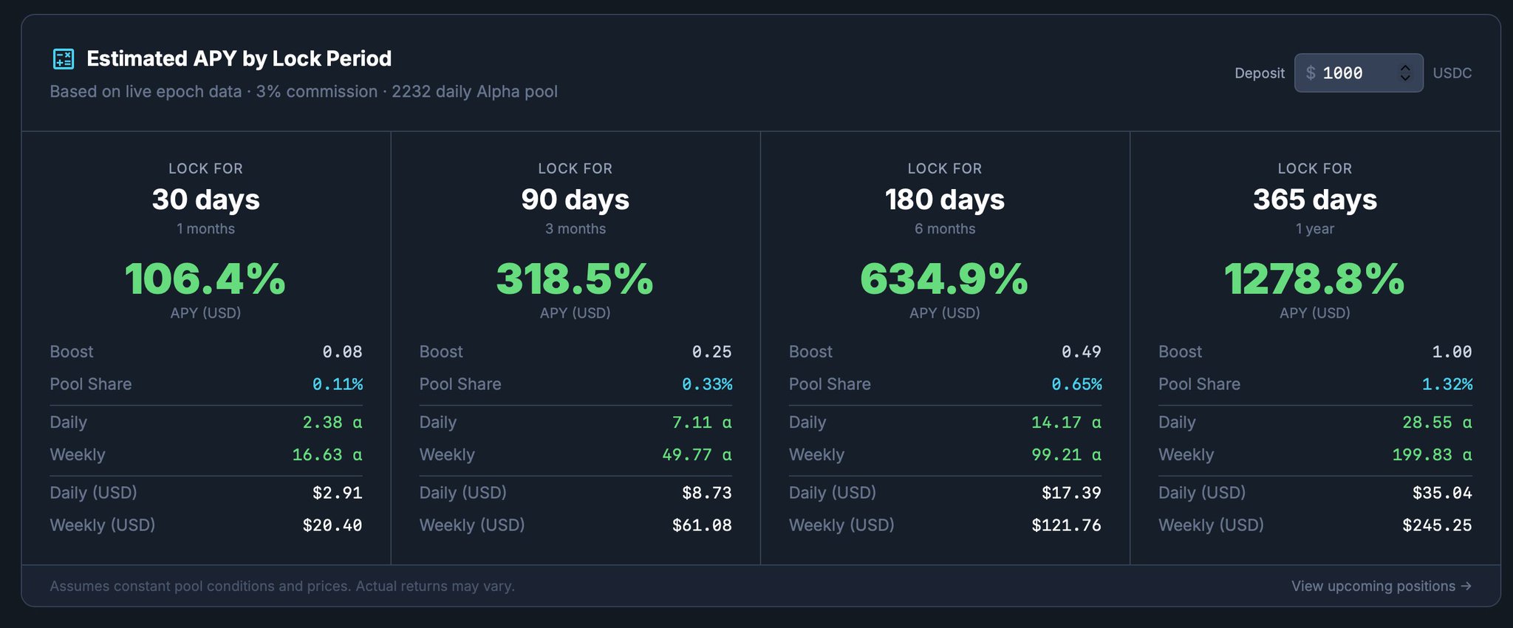Click the deposit stepper up arrow
The height and width of the screenshot is (628, 1513).
click(1404, 68)
